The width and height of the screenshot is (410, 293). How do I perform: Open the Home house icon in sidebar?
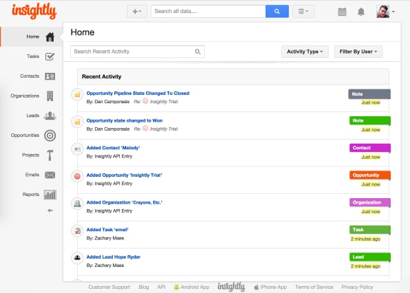(50, 36)
